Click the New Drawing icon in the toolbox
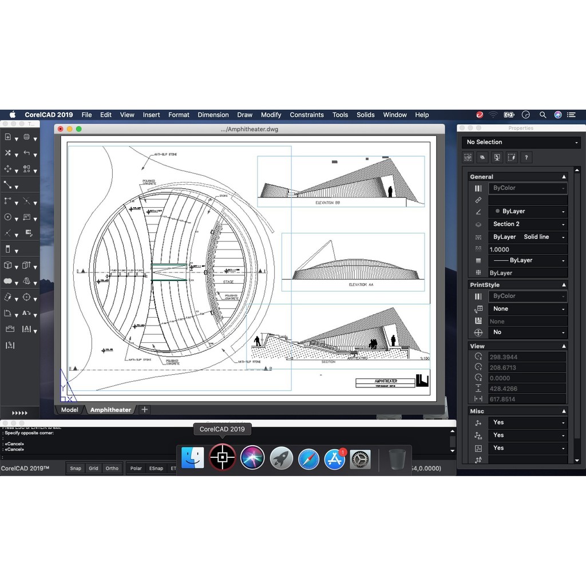Viewport: 586px width, 586px height. click(x=8, y=137)
